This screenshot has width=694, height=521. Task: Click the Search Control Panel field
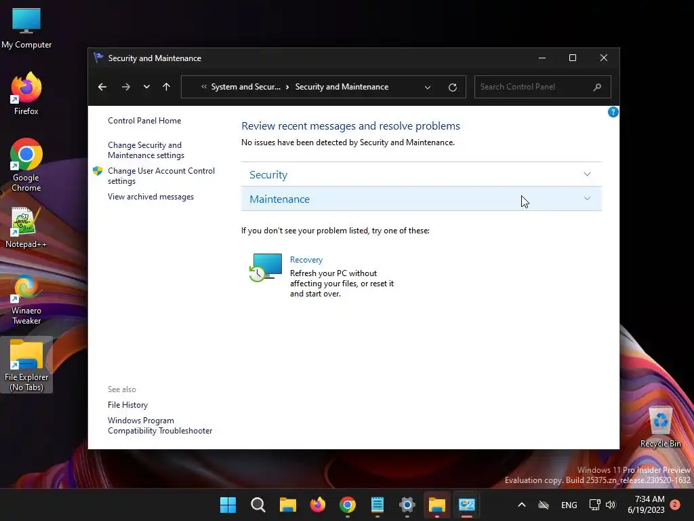point(543,87)
